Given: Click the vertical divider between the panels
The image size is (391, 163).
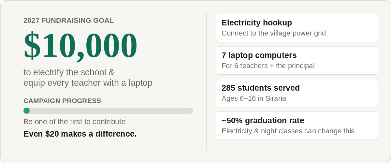Looking at the screenshot, I should pos(206,81).
